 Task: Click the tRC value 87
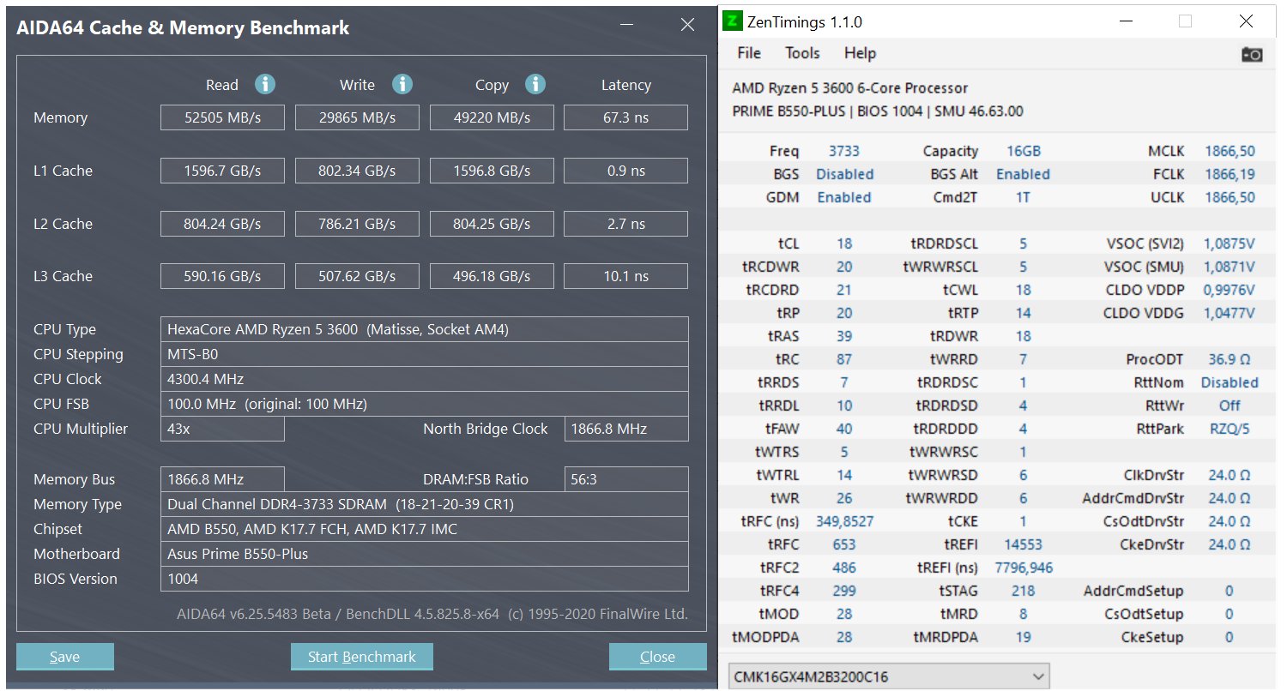click(x=844, y=359)
